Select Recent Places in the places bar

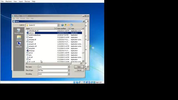(19, 31)
